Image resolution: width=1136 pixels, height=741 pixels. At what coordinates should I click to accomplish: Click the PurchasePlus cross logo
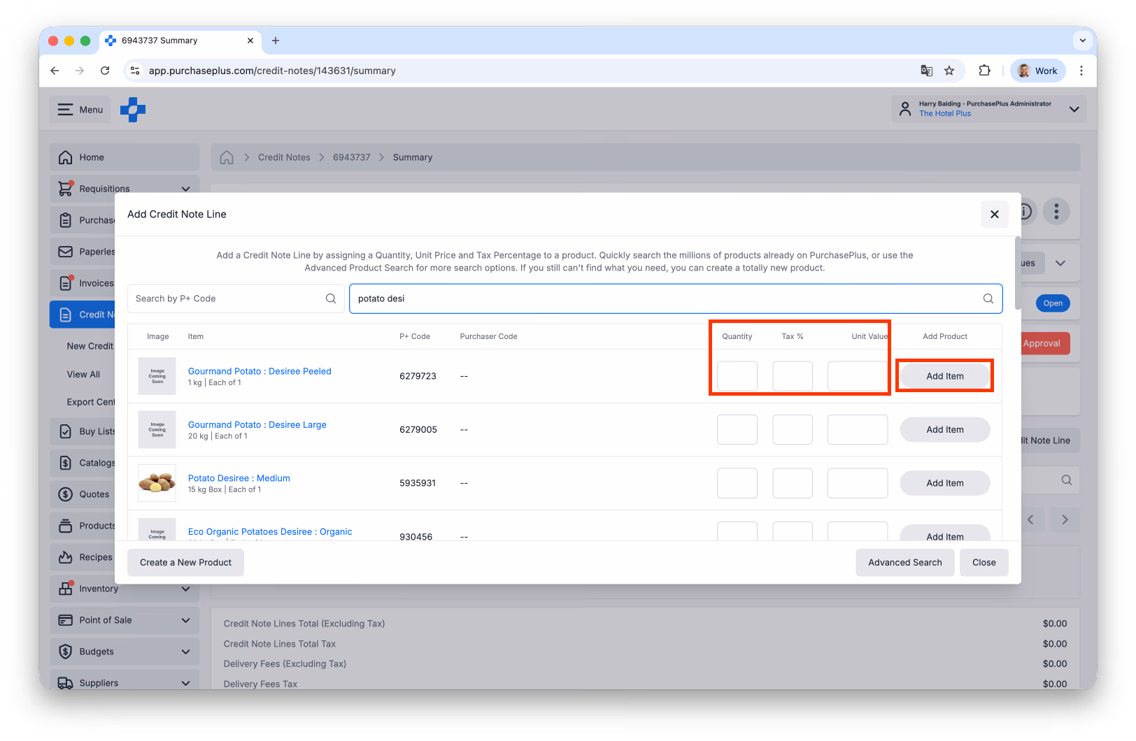pos(133,110)
